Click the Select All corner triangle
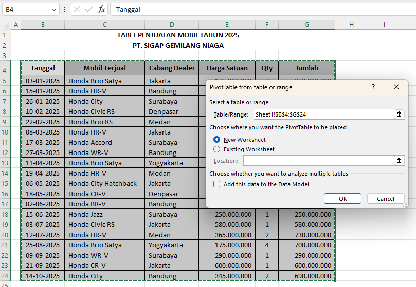Viewport: 416px width, 287px height. click(5, 25)
